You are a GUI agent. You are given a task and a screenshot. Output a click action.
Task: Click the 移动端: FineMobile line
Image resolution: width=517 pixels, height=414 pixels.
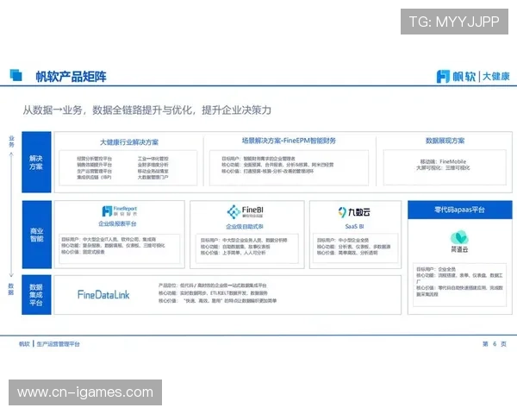(443, 161)
